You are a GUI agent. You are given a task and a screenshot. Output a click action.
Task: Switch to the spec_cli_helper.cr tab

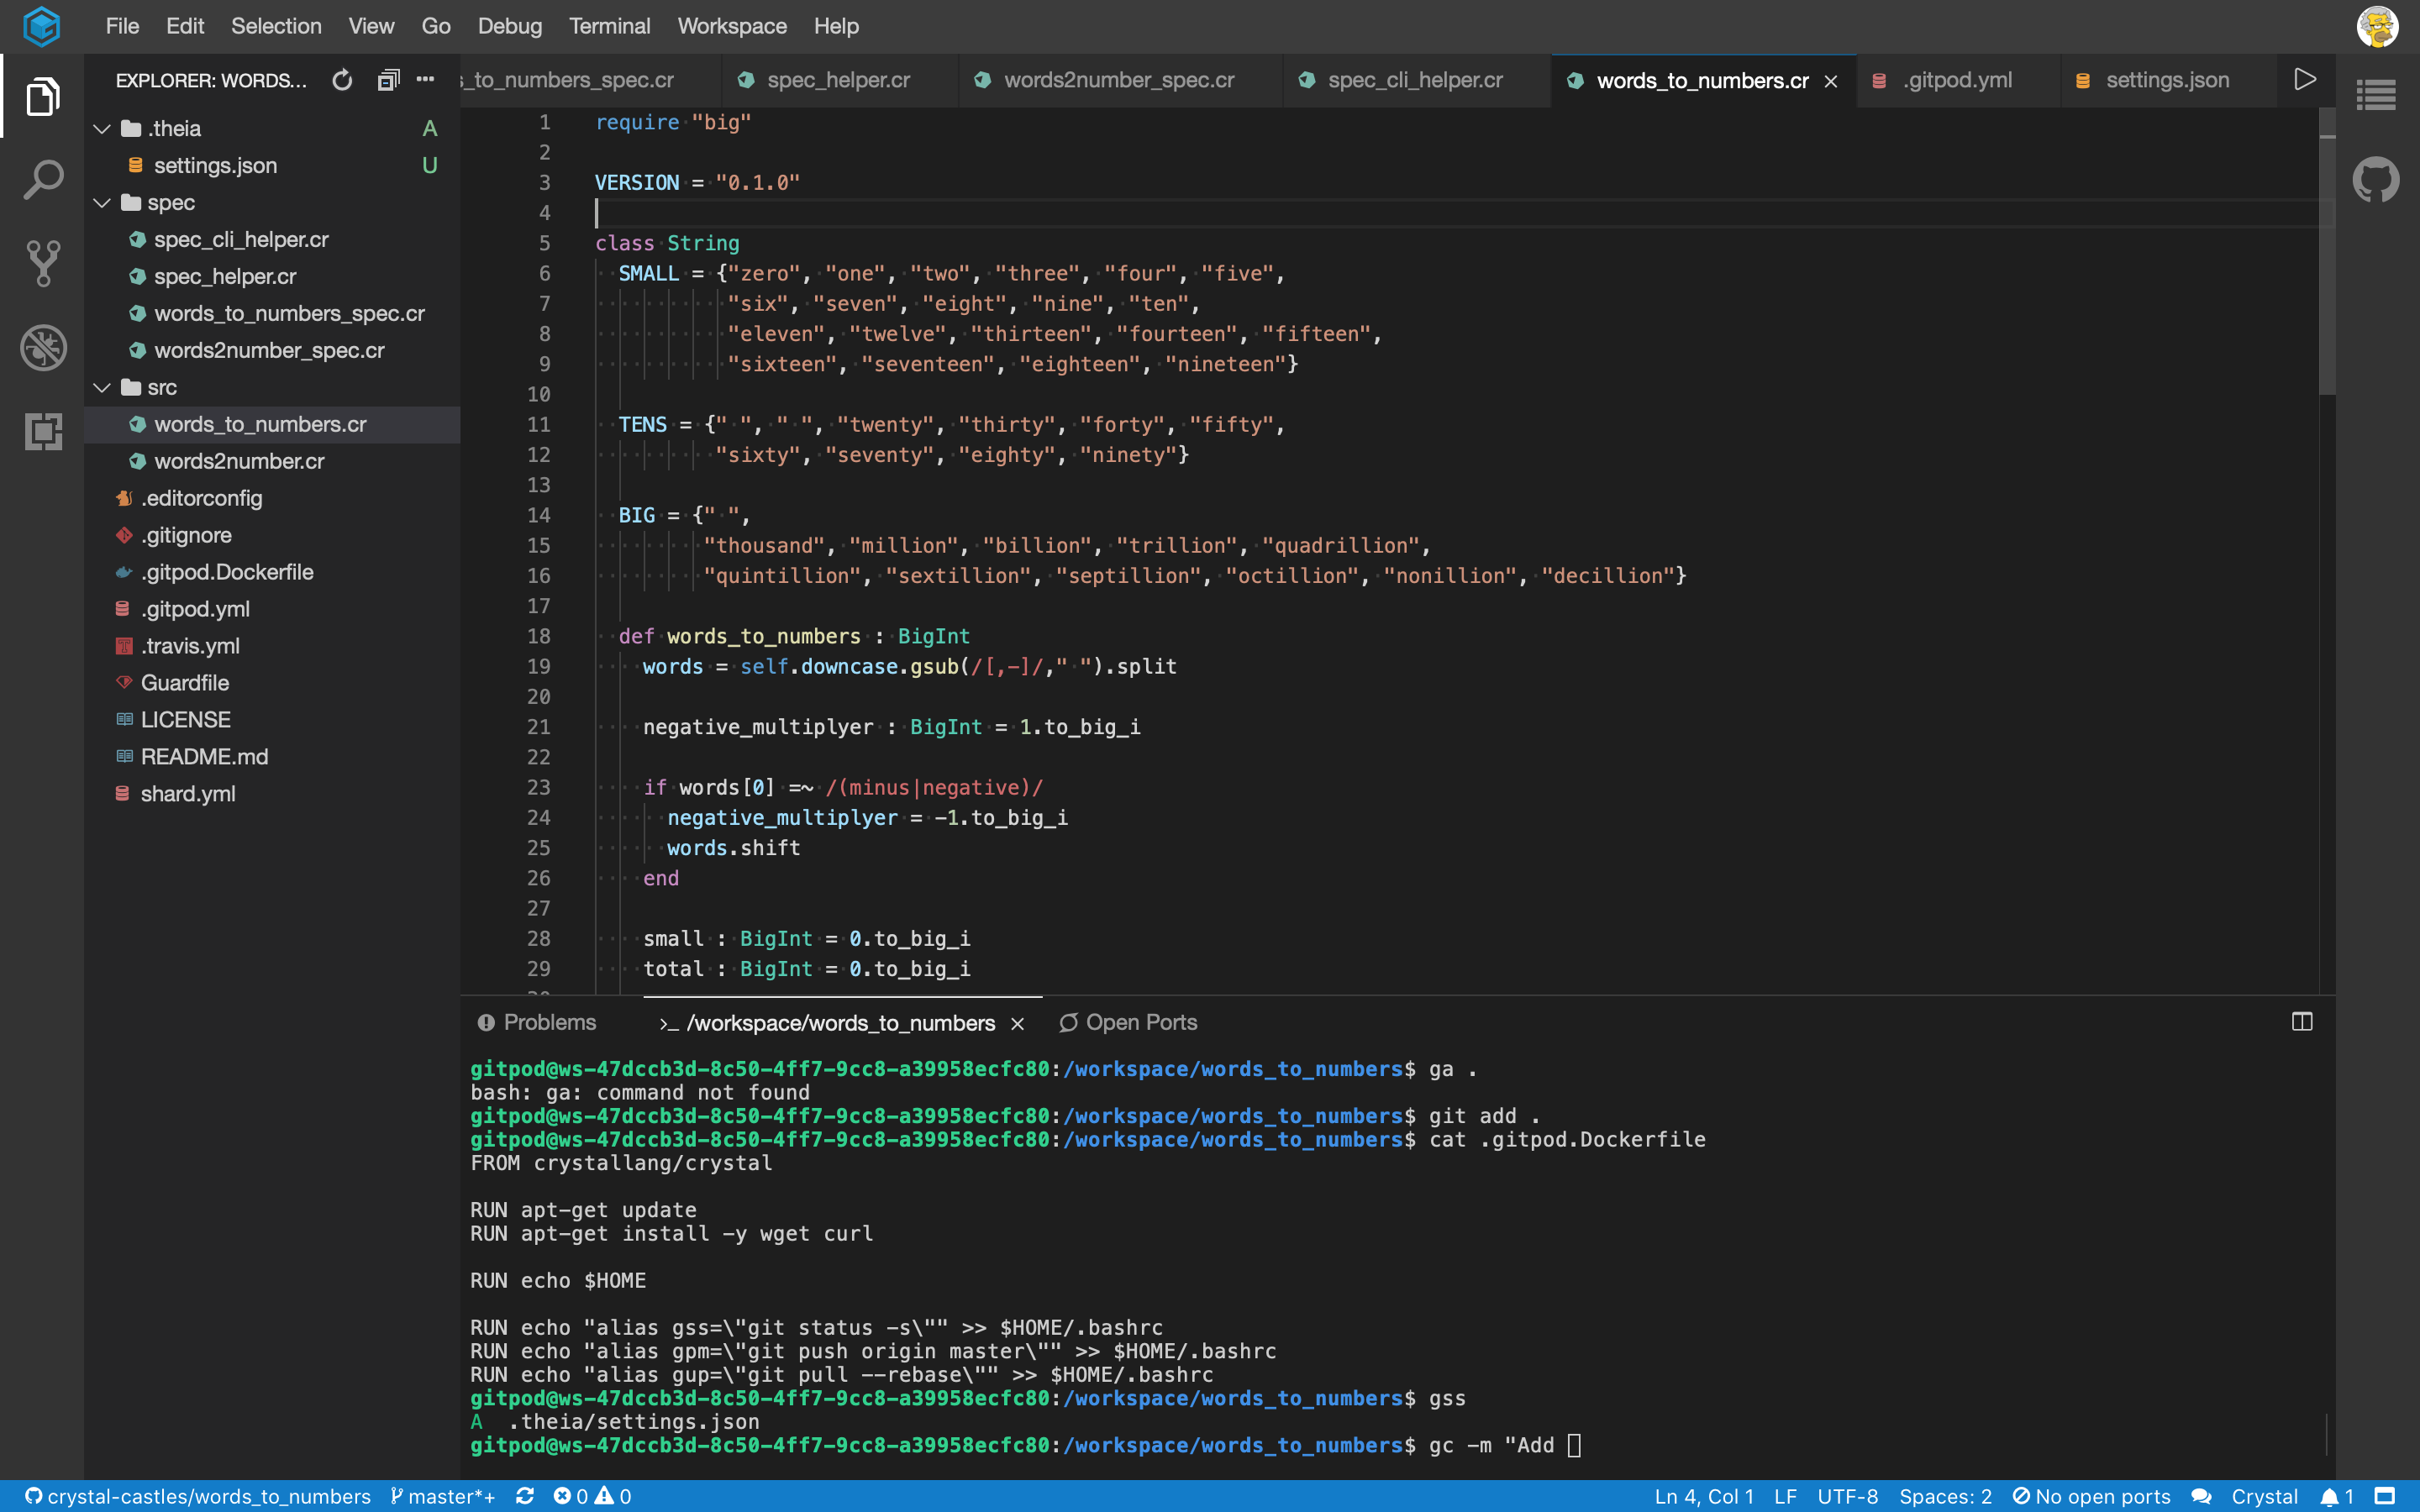(1415, 80)
